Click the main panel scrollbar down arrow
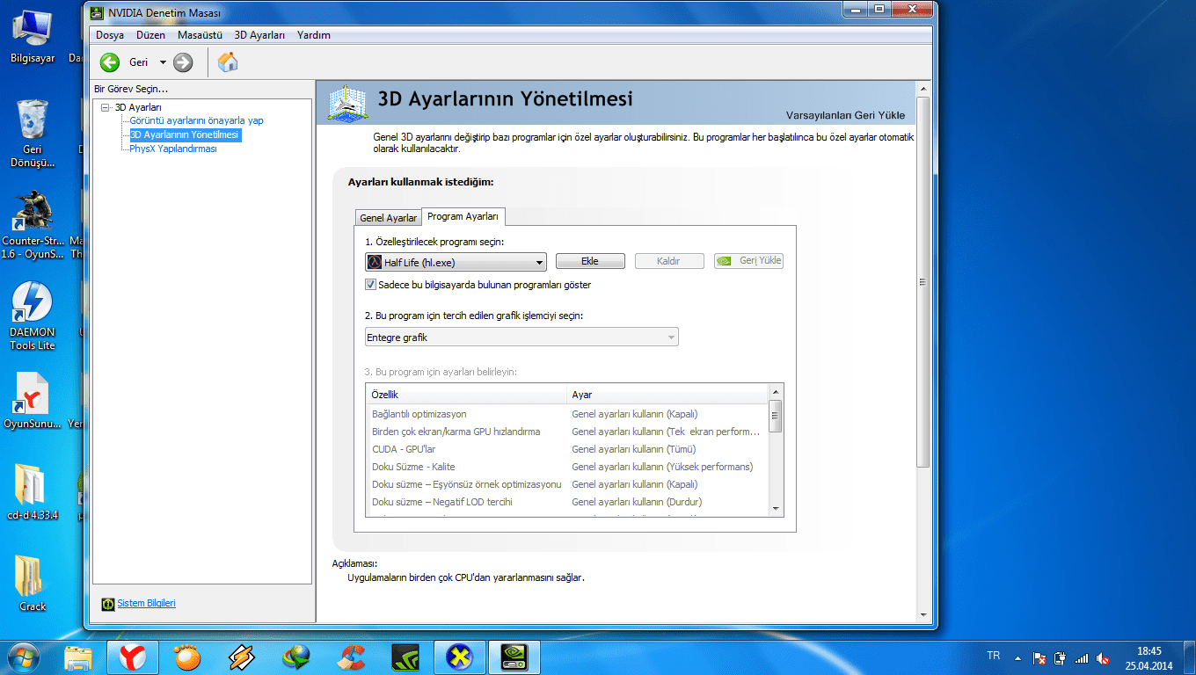 coord(923,614)
